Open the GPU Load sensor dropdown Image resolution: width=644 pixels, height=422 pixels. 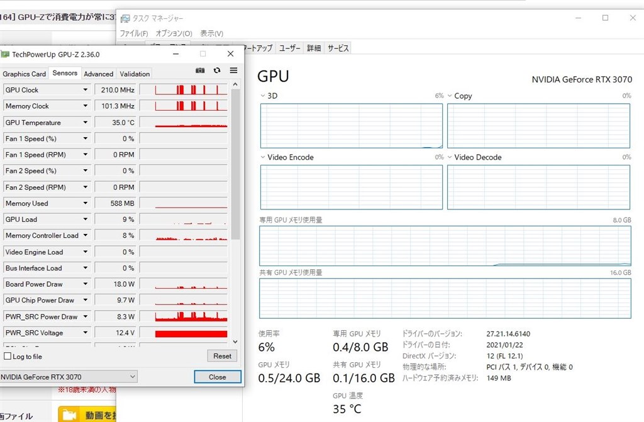pos(85,219)
